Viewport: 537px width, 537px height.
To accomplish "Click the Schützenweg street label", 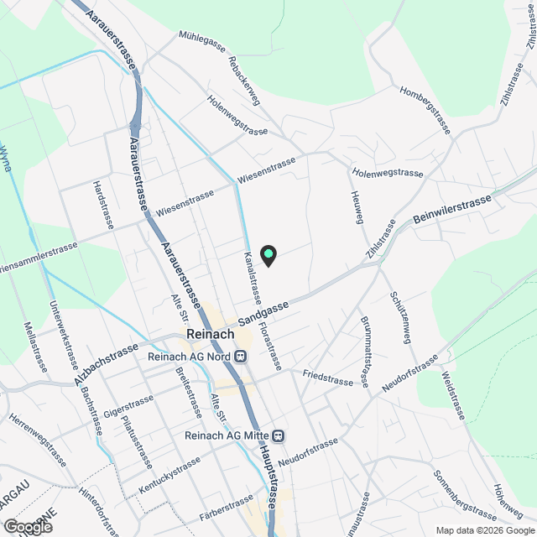I will click(x=400, y=317).
